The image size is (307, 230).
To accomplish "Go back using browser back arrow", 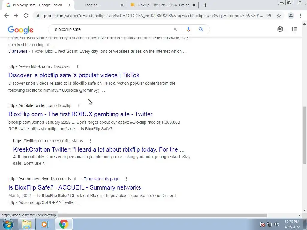I will click(7, 16).
